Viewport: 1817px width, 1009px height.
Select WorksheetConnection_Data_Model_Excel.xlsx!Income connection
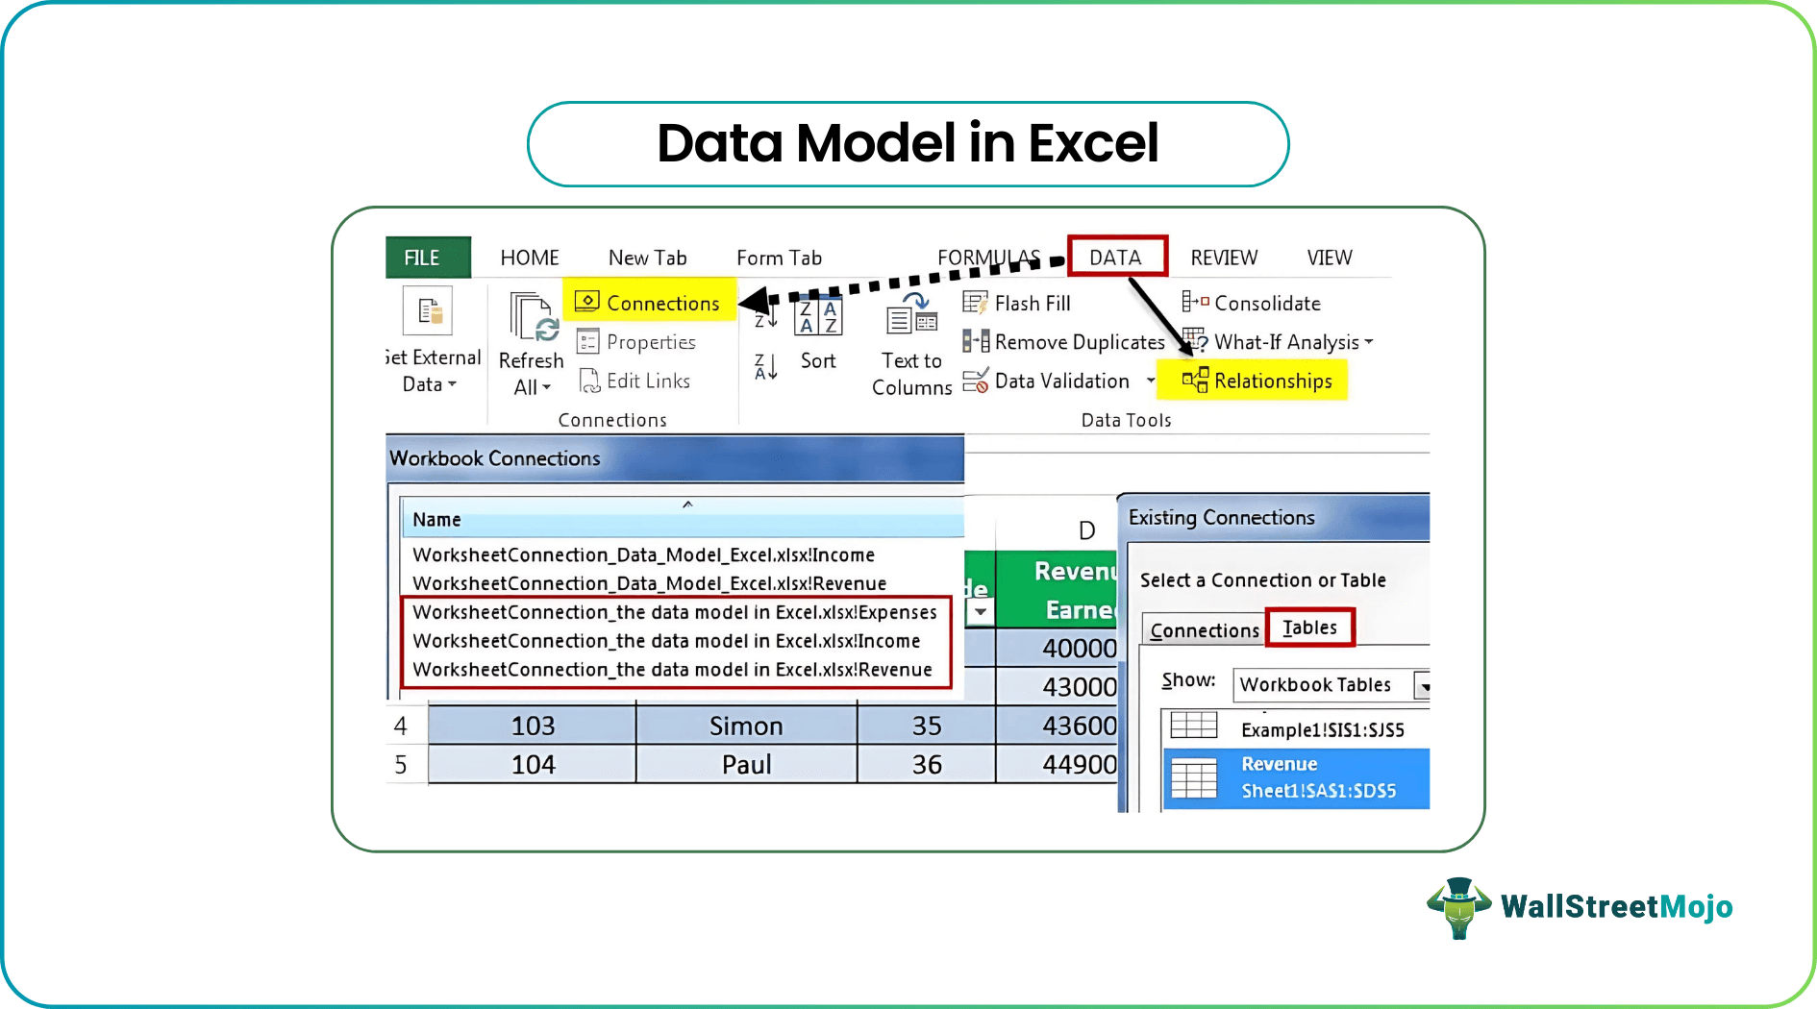(643, 554)
